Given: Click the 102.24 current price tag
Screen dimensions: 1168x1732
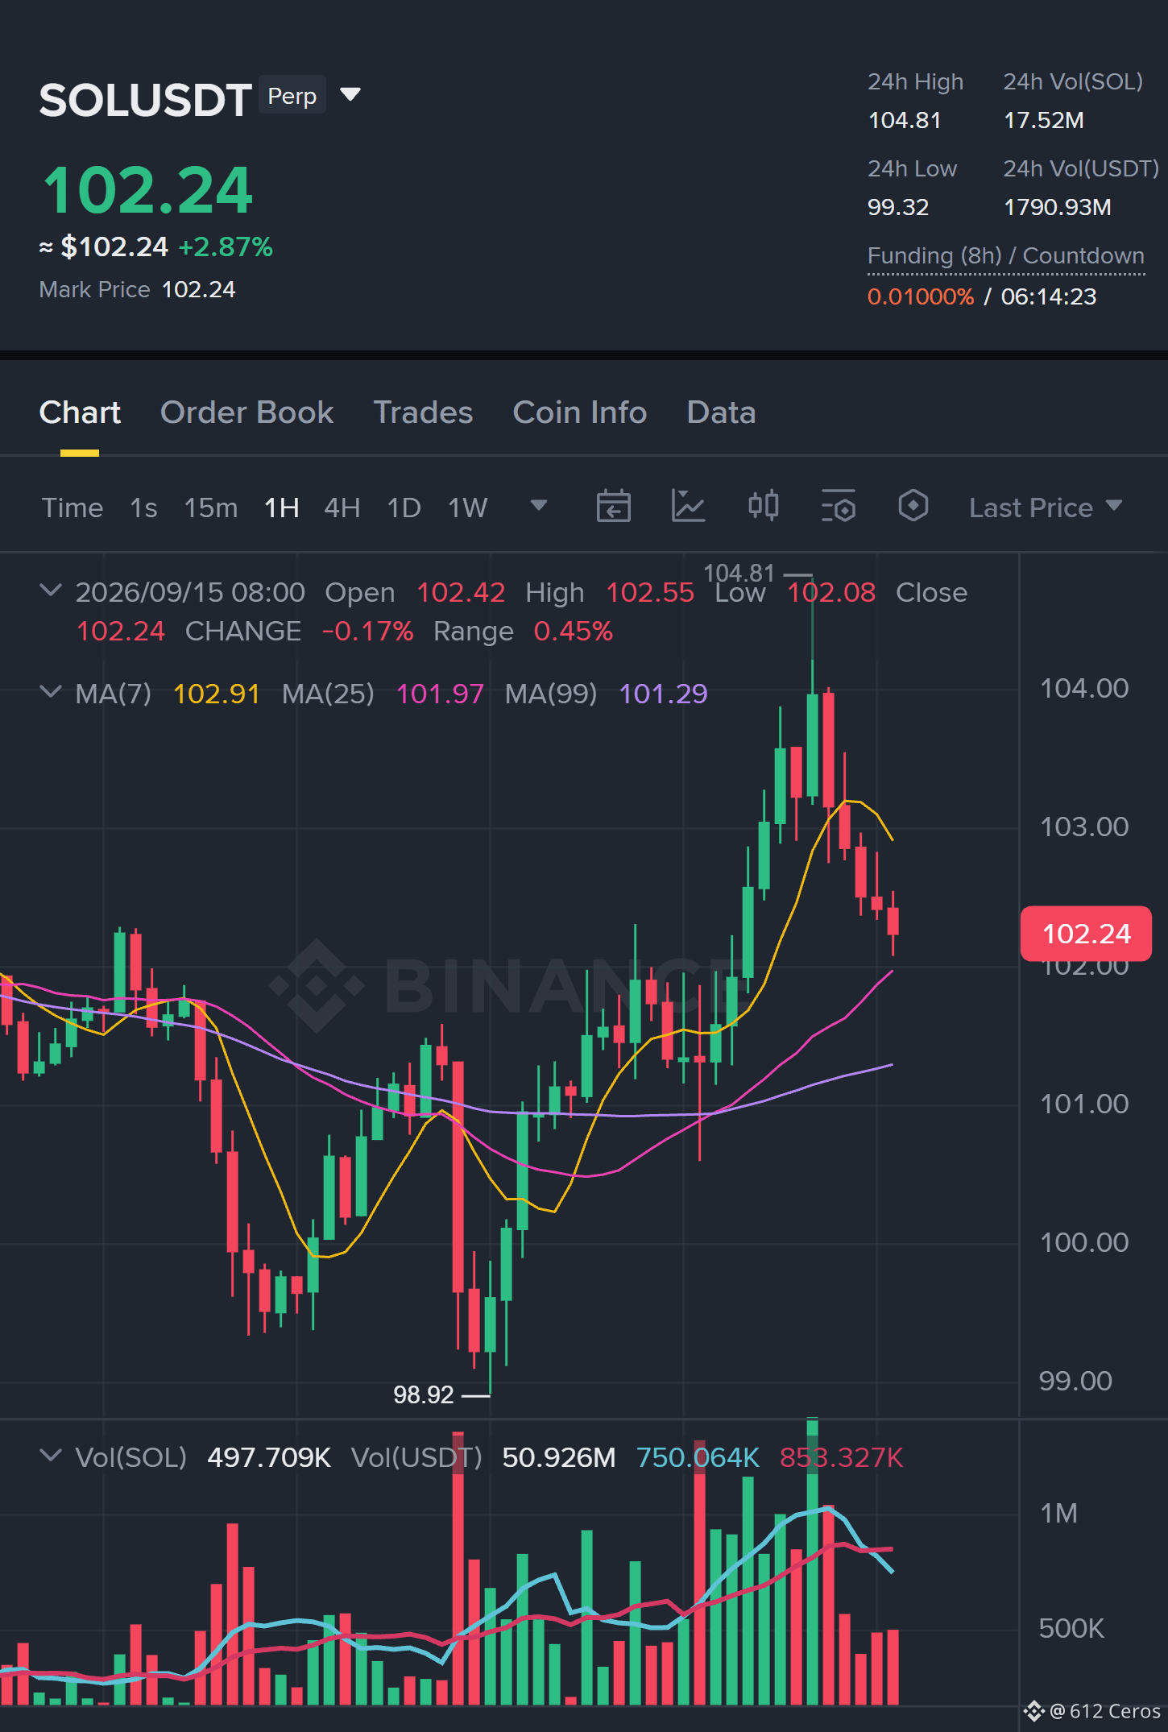Looking at the screenshot, I should [1086, 934].
